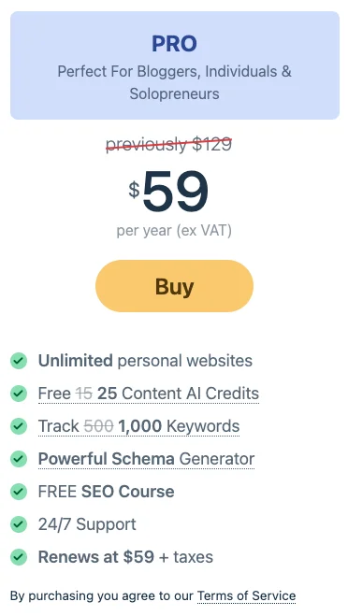Click the Perfect For Bloggers subtitle
This screenshot has width=348, height=616.
click(x=174, y=82)
